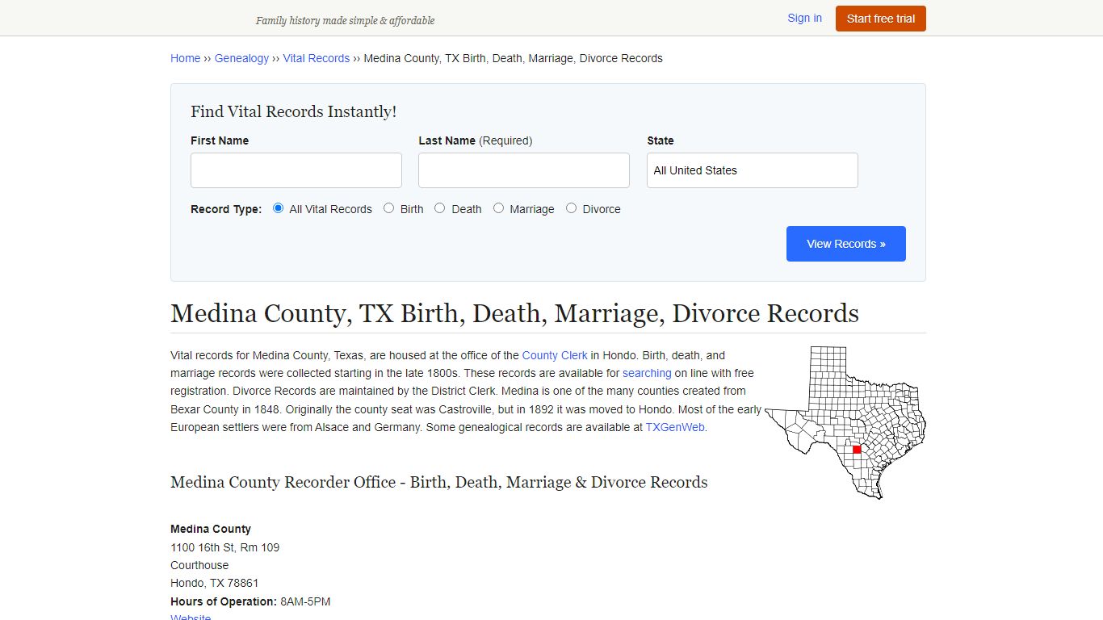Select Birth record type

(x=389, y=208)
